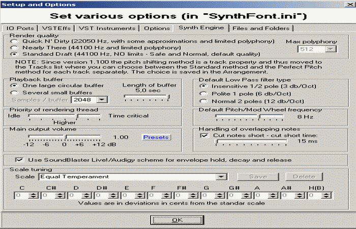This screenshot has height=229, width=356.
Task: Expand the Samples per buffer dropdown
Action: coord(101,100)
